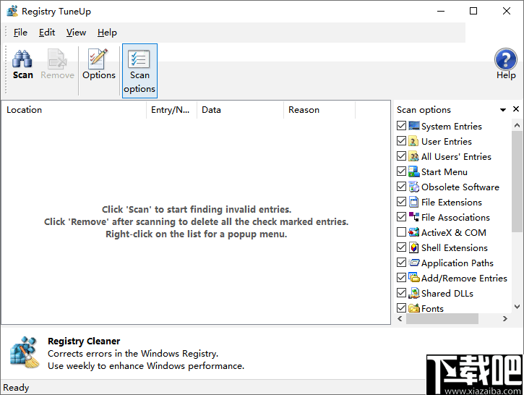Click the Registry TuneUp title bar icon

pos(12,11)
